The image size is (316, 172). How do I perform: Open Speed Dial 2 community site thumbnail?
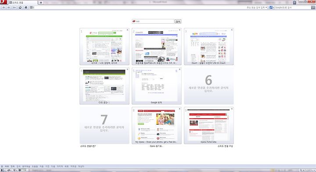[157, 47]
